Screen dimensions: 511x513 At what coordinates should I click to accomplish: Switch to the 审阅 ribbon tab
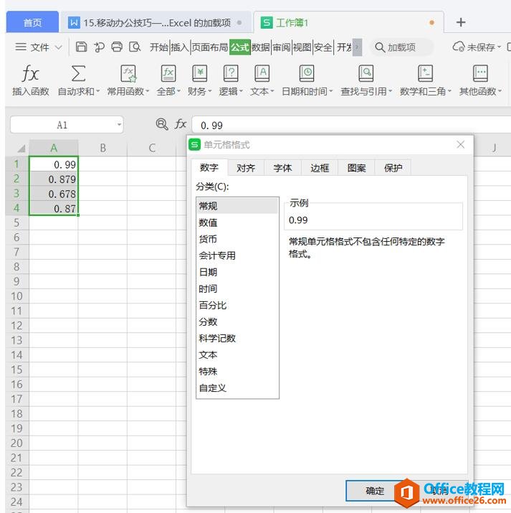pyautogui.click(x=282, y=47)
